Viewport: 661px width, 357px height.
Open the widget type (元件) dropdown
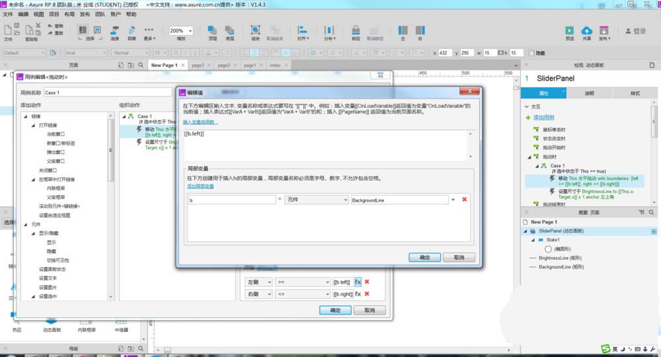pos(317,200)
